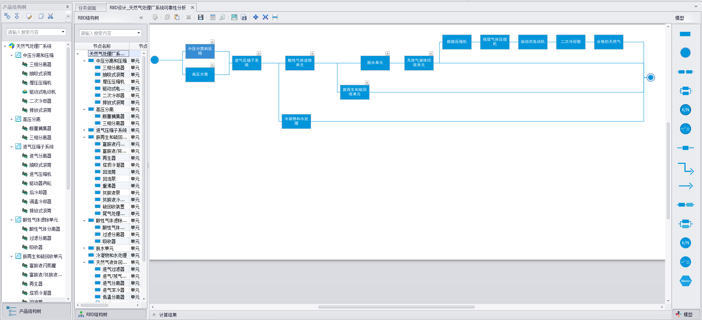Open the RBD结构树 bottom tab
This screenshot has width=702, height=320.
click(110, 315)
